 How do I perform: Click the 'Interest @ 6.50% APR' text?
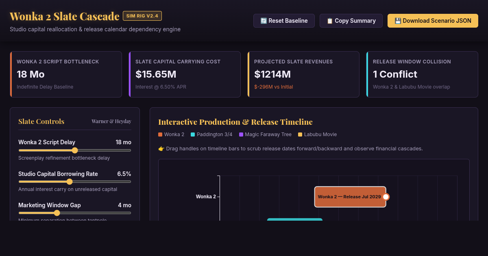tap(160, 87)
